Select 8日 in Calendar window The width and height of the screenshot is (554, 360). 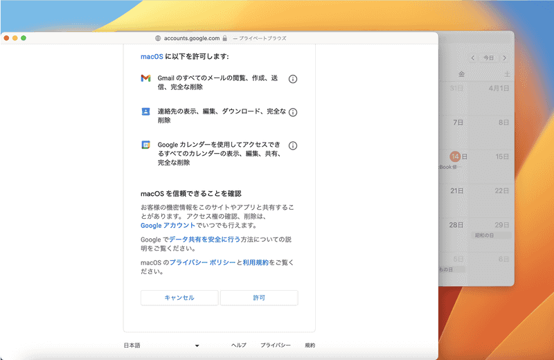[x=504, y=123]
